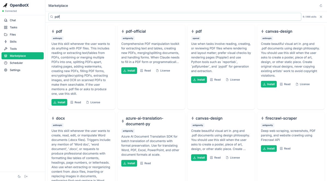Click the OpenBotX raven logo icon
The width and height of the screenshot is (327, 181).
tap(5, 5)
